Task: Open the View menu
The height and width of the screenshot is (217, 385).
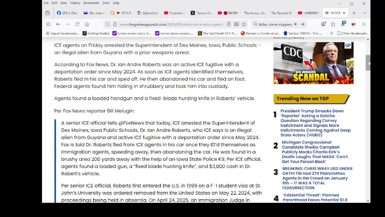Action: point(63,3)
